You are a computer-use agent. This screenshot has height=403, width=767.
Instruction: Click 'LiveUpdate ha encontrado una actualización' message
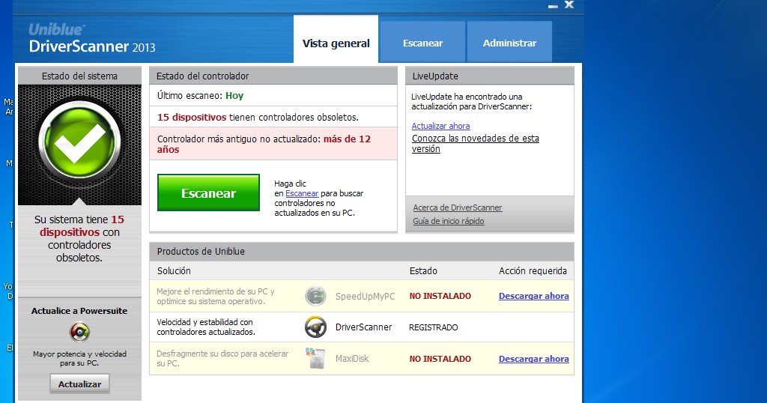(x=472, y=102)
